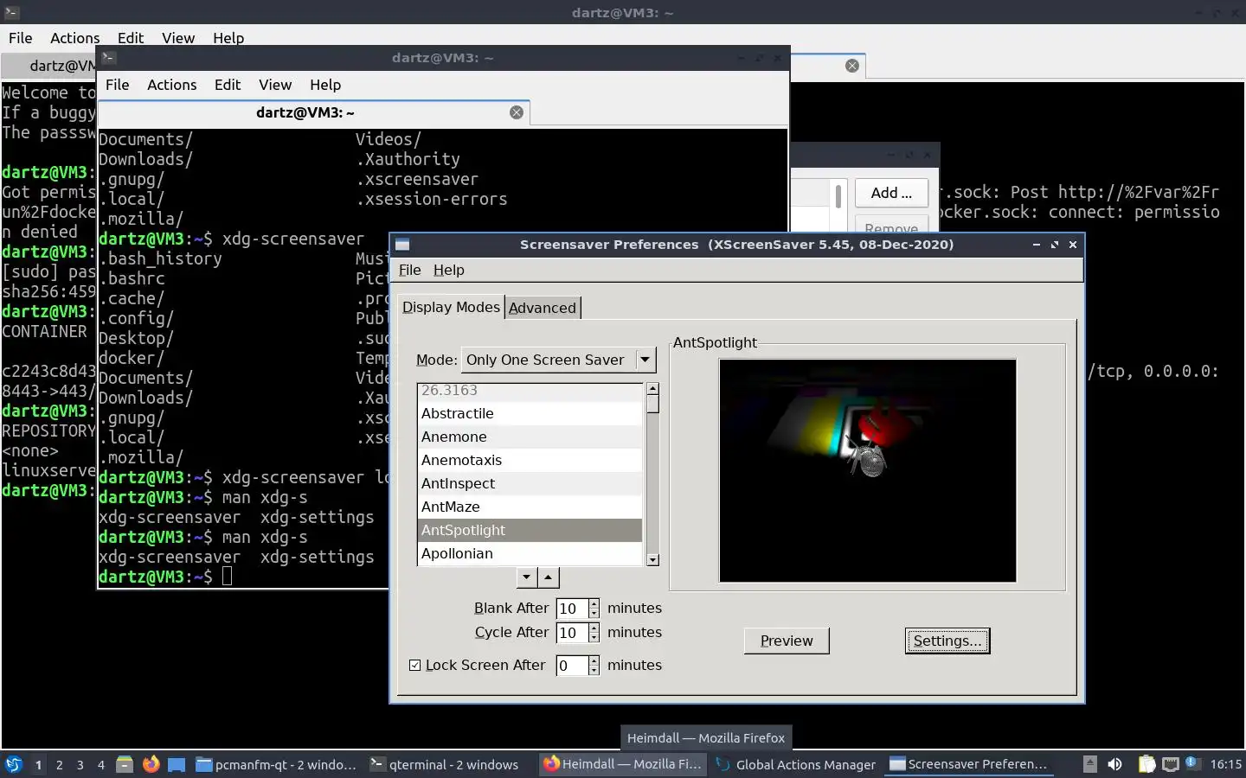1246x778 pixels.
Task: Click the network monitor tray icon
Action: (x=1170, y=764)
